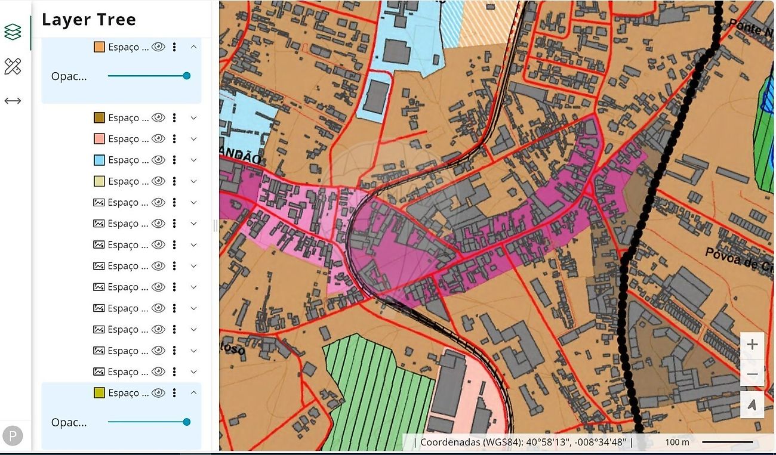Zoom out the map with minus button

(752, 374)
